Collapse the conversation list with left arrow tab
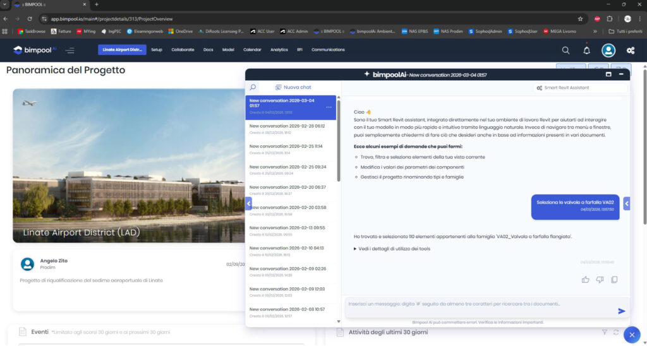Screen dimensions: 647x346 (x=248, y=203)
